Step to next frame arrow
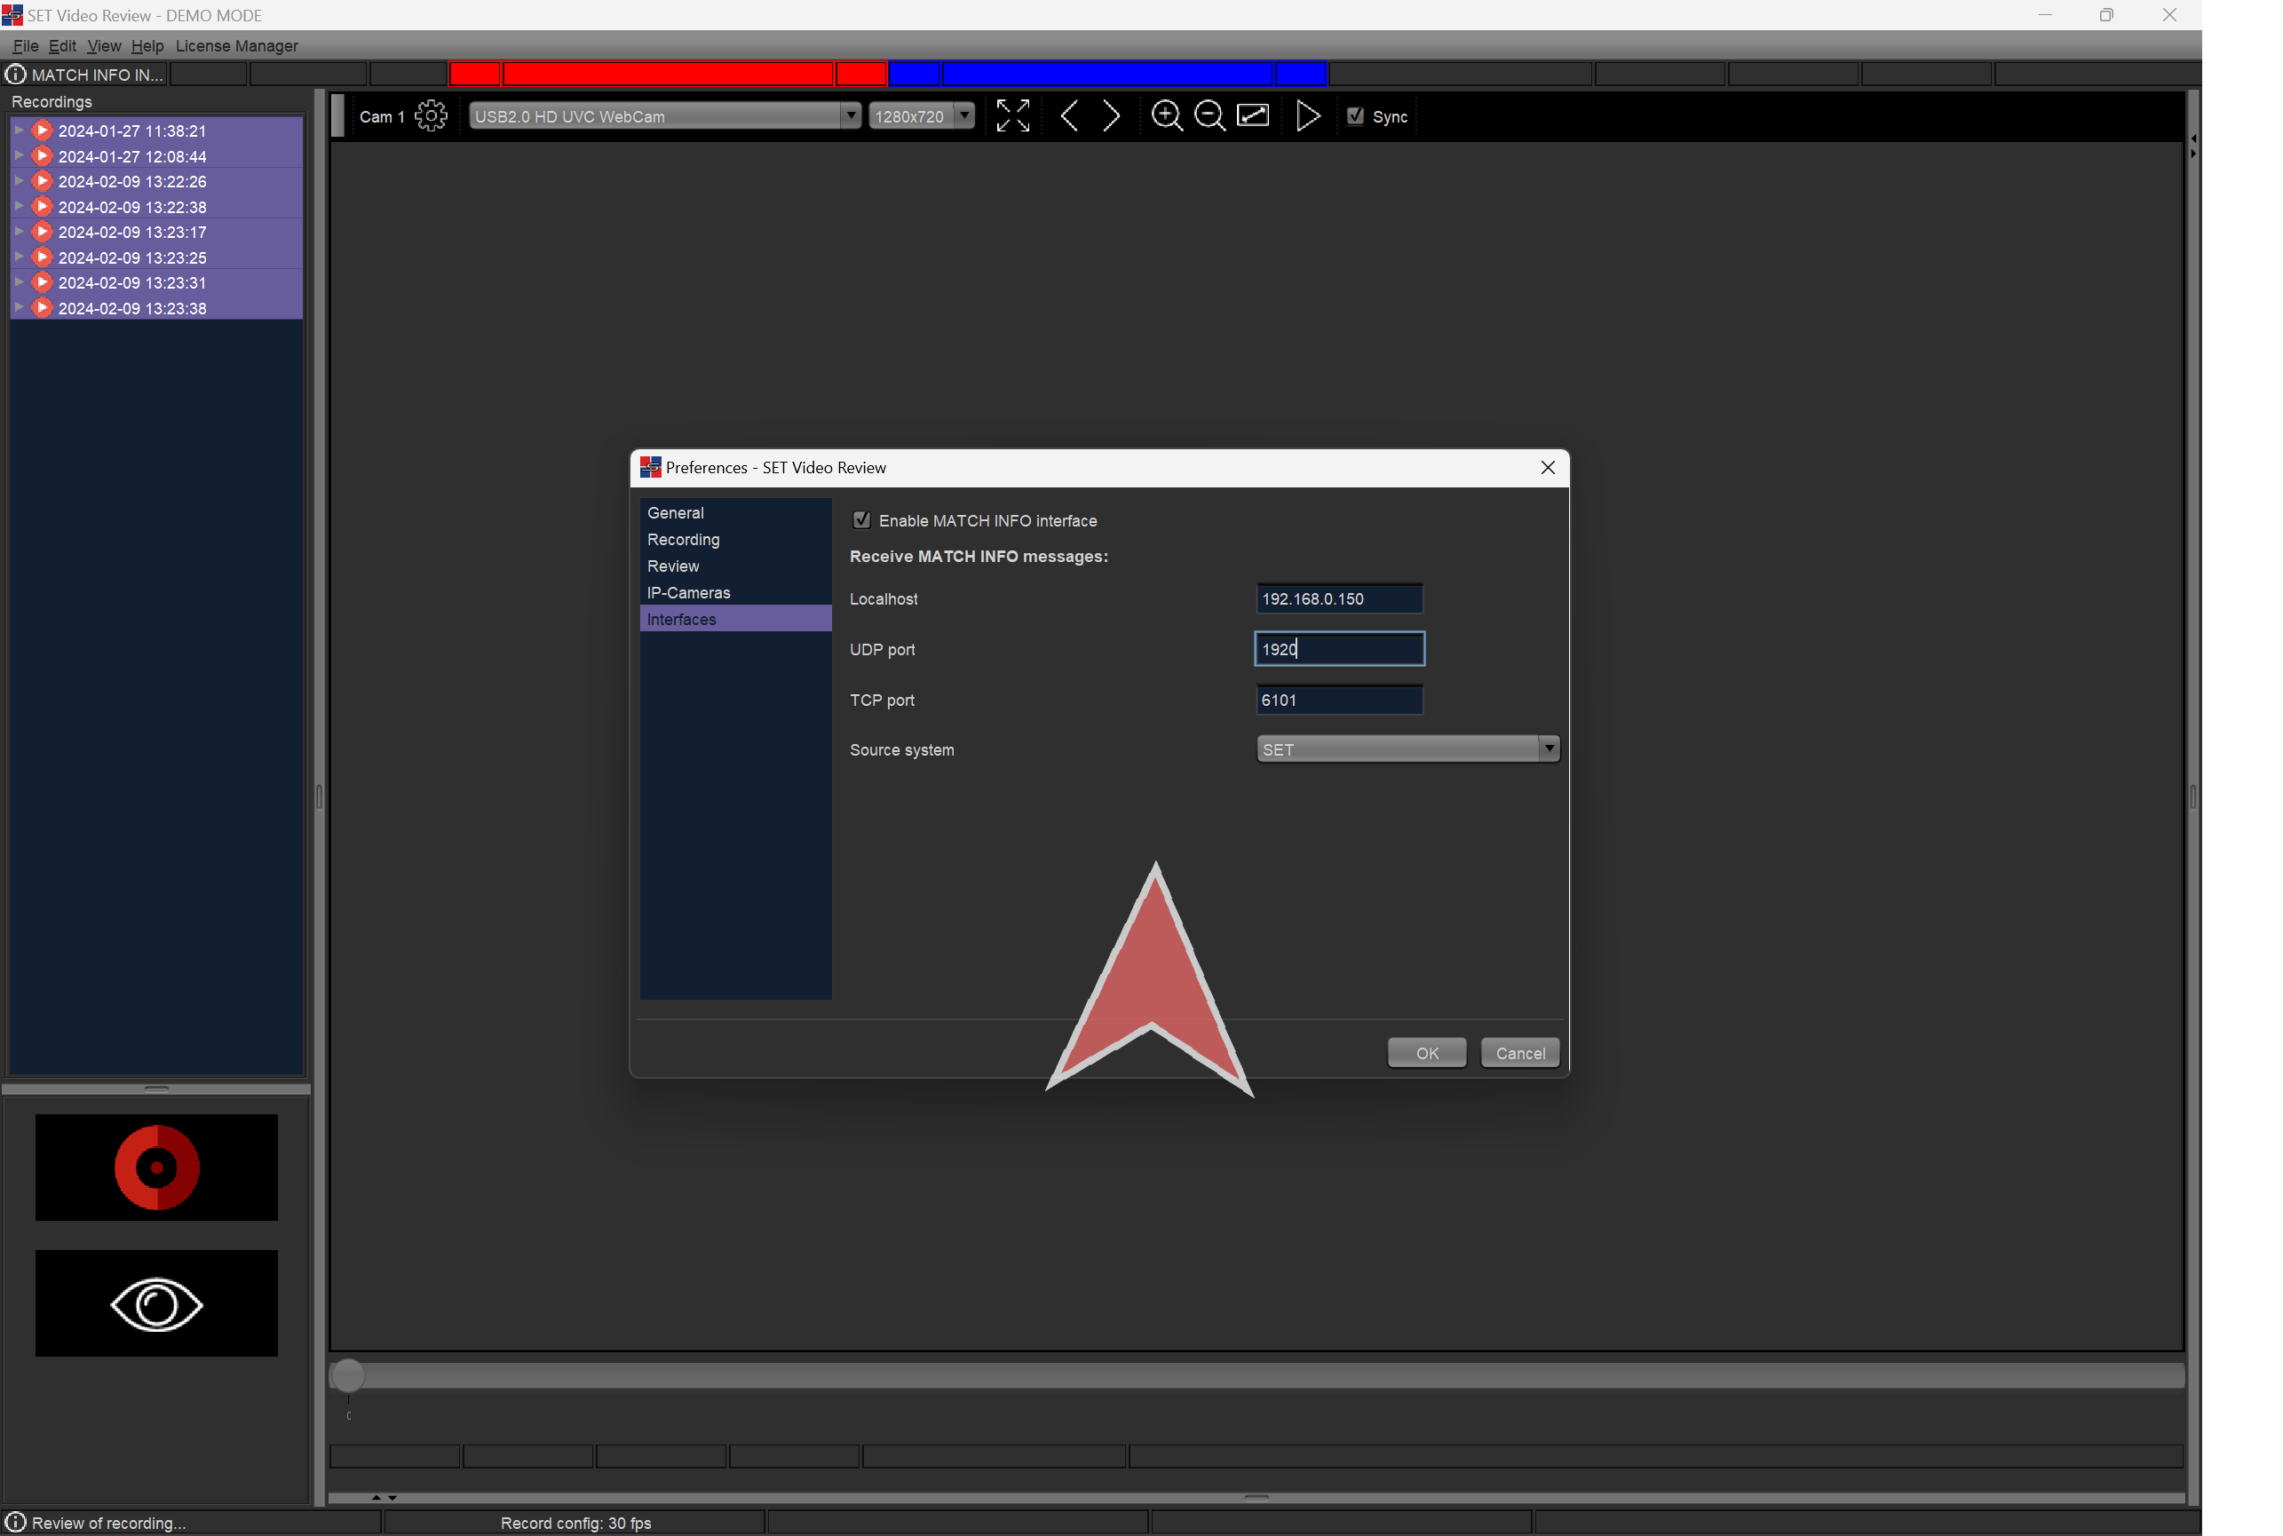The image size is (2283, 1536). coord(1111,115)
